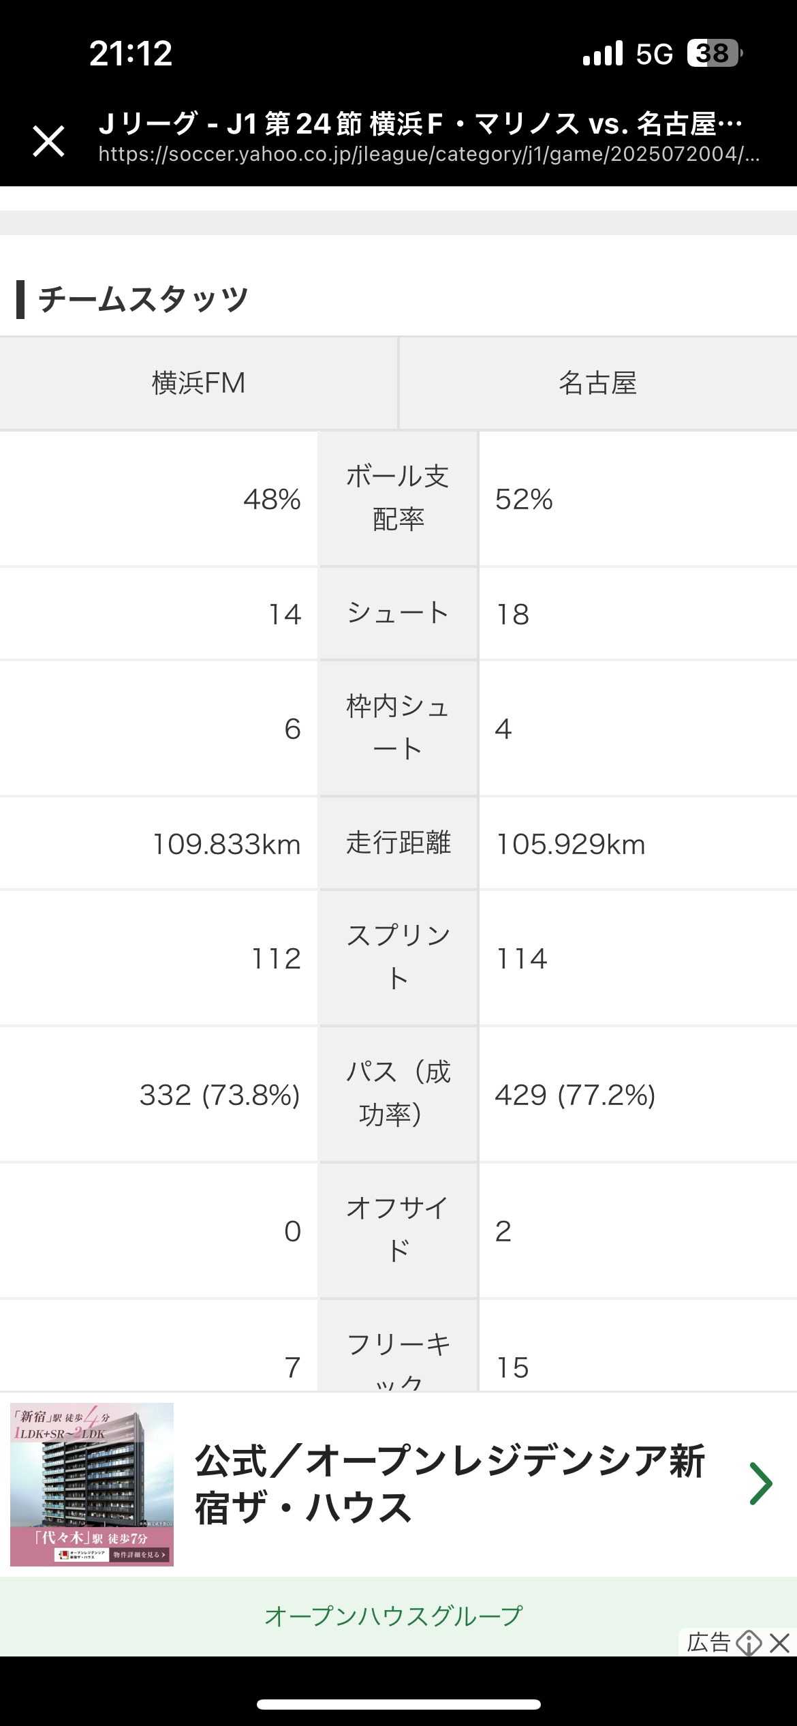Tap the パス（成功率） stat label
This screenshot has width=797, height=1726.
pos(398,1094)
